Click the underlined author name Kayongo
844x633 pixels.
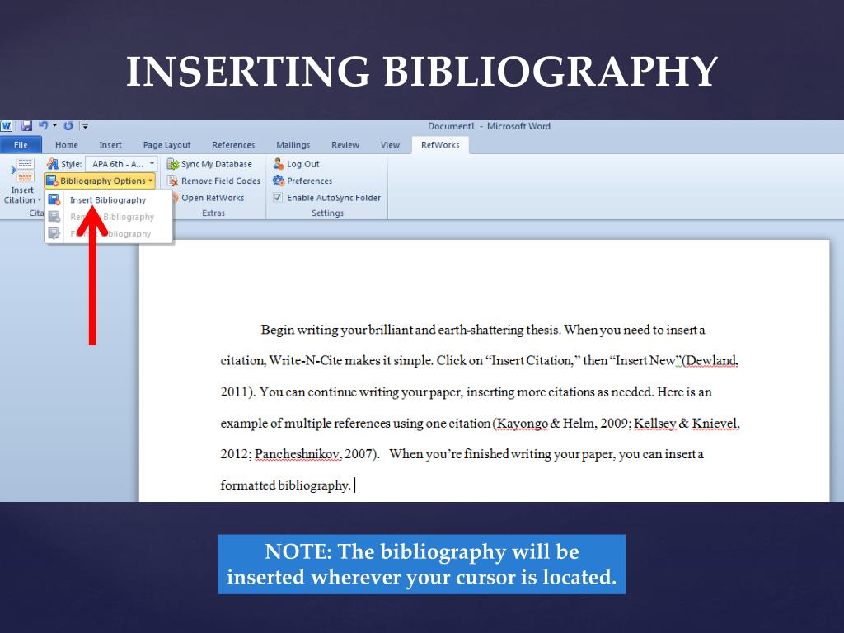pyautogui.click(x=522, y=424)
